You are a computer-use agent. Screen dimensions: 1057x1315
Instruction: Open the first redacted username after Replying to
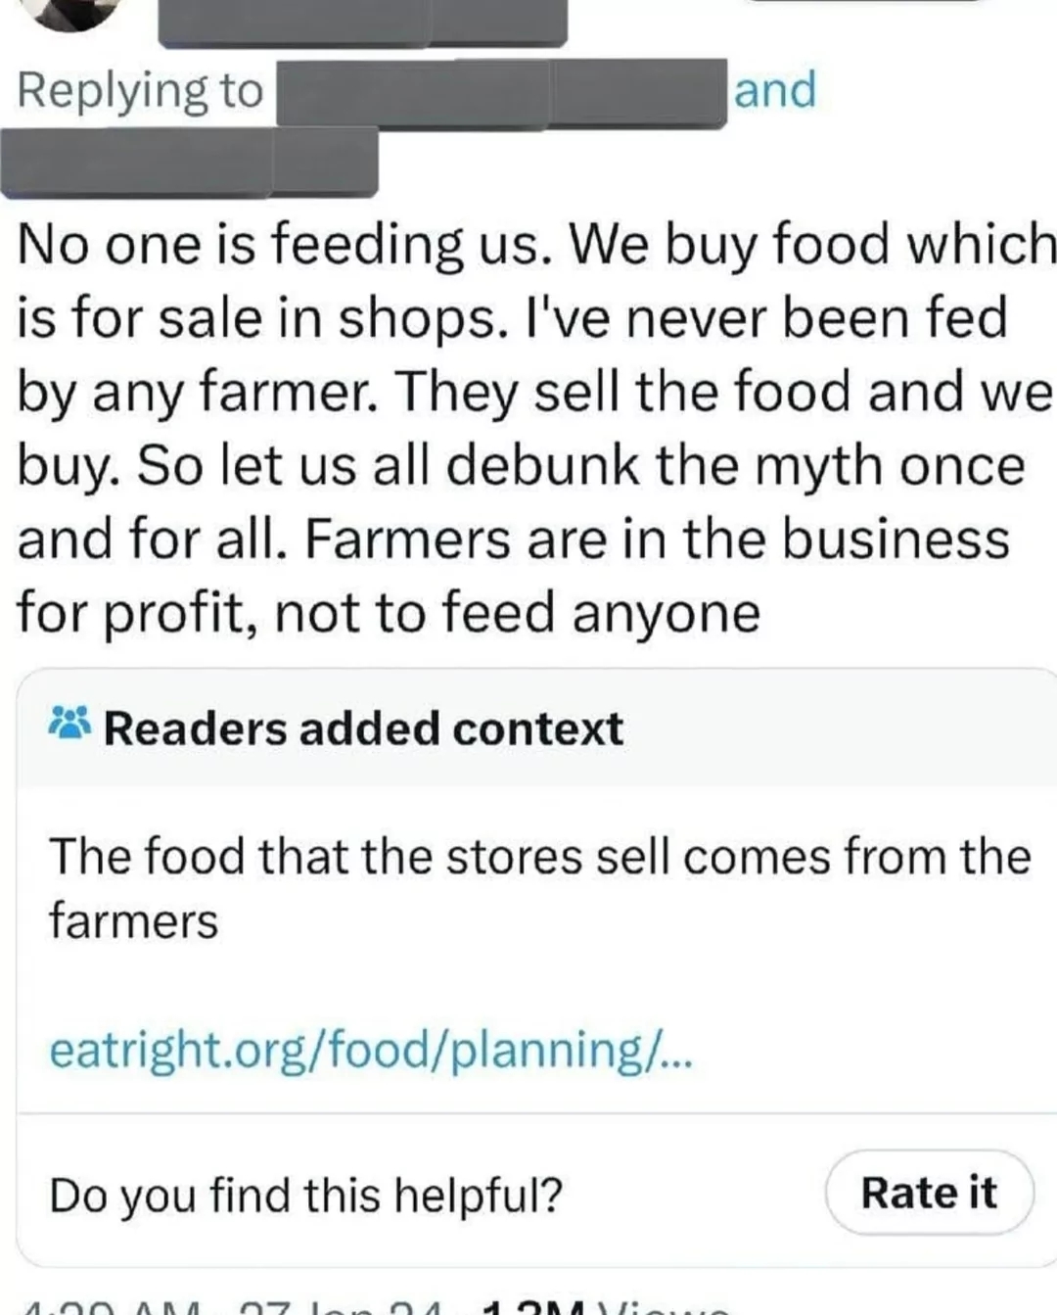coord(501,94)
